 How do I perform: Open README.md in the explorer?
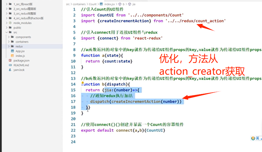[21, 65]
